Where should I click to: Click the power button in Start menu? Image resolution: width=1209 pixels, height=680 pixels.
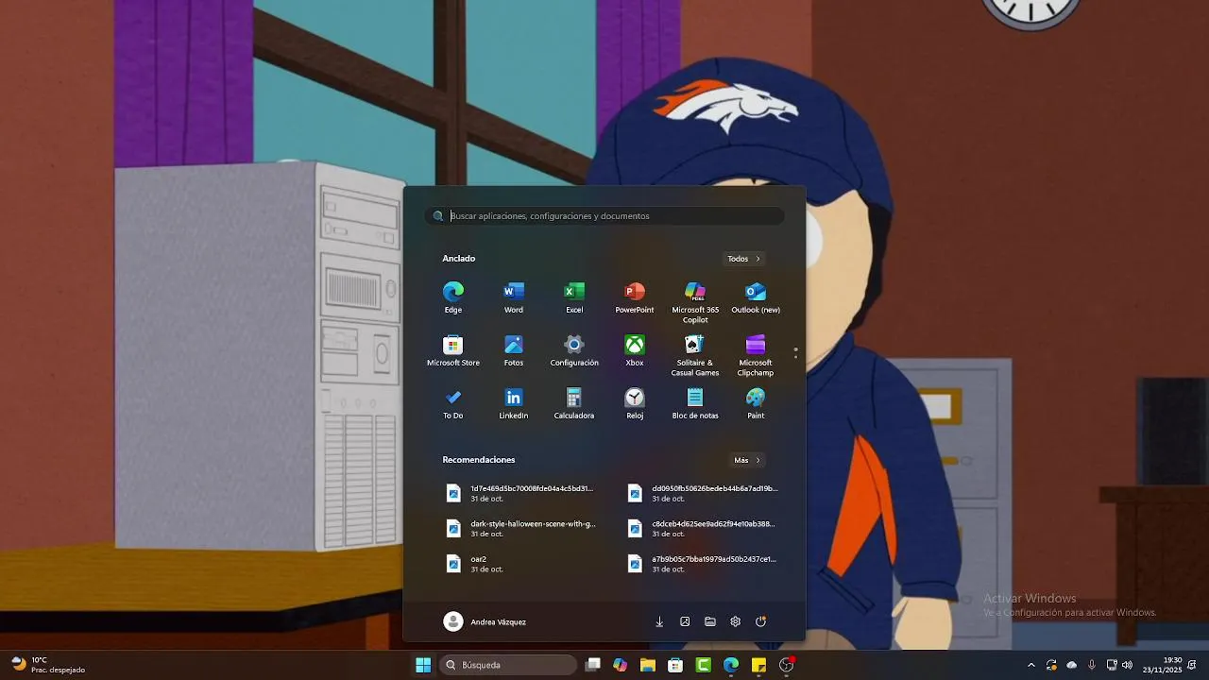[x=761, y=621]
